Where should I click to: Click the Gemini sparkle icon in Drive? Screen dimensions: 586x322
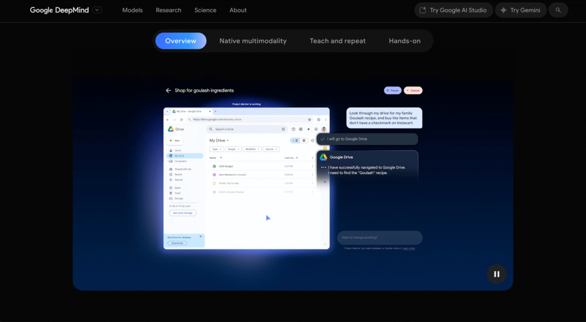pyautogui.click(x=308, y=129)
